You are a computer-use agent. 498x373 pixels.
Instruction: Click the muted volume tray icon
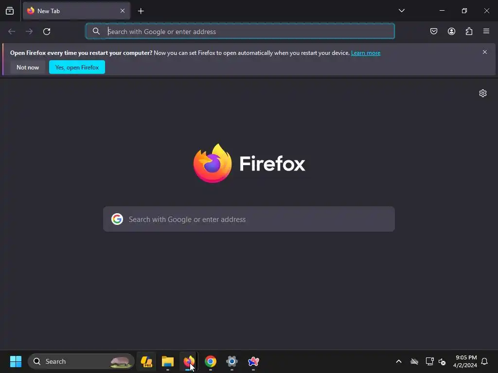(442, 361)
